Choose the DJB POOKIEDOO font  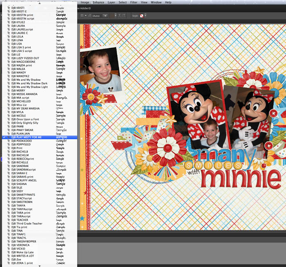point(40,141)
